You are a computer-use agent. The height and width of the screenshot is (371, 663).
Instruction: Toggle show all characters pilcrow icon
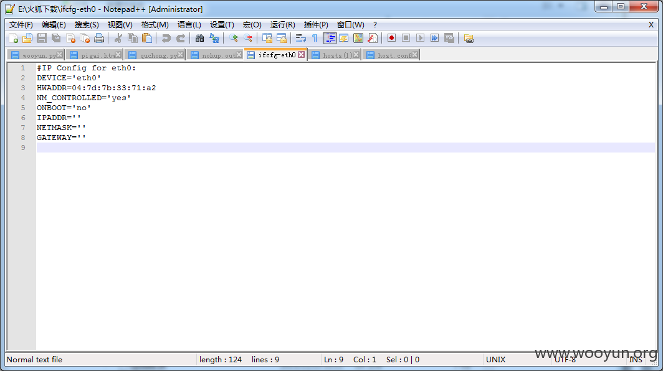pos(315,39)
